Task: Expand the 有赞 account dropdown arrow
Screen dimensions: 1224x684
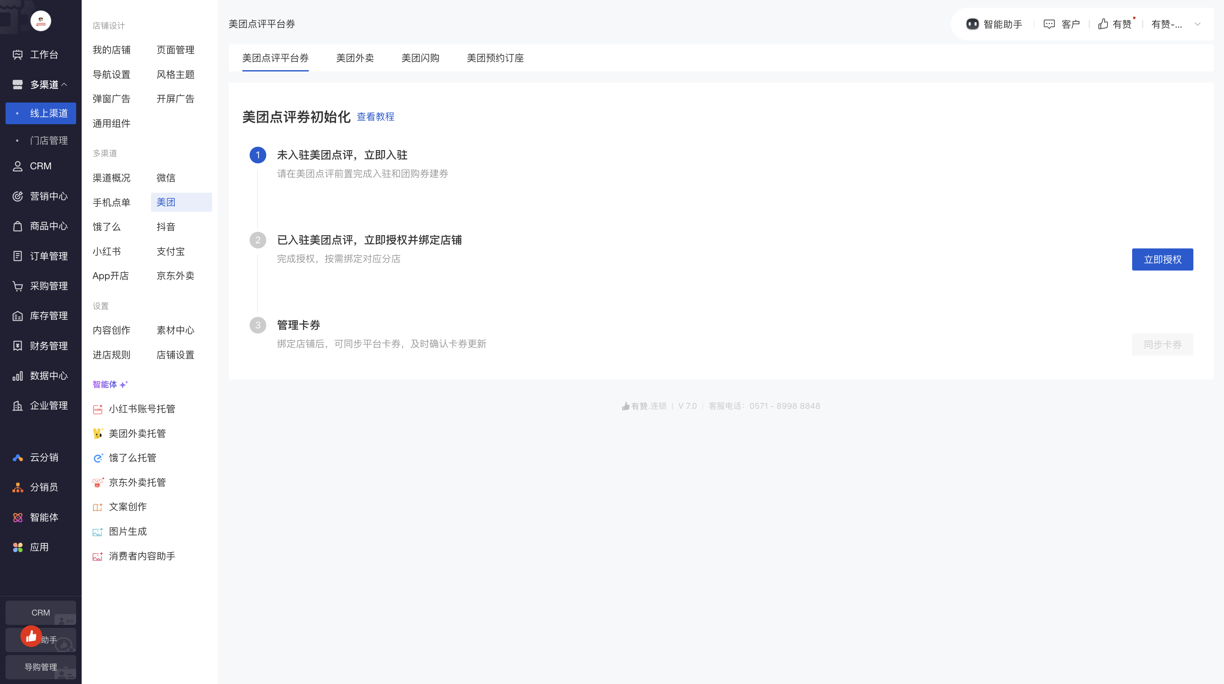Action: pos(1197,24)
